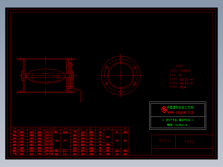
Task: Click the top bolt hole on the flange view
Action: [121, 59]
